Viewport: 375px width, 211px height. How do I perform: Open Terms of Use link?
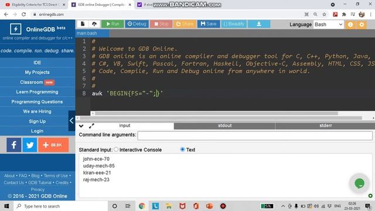point(56,176)
